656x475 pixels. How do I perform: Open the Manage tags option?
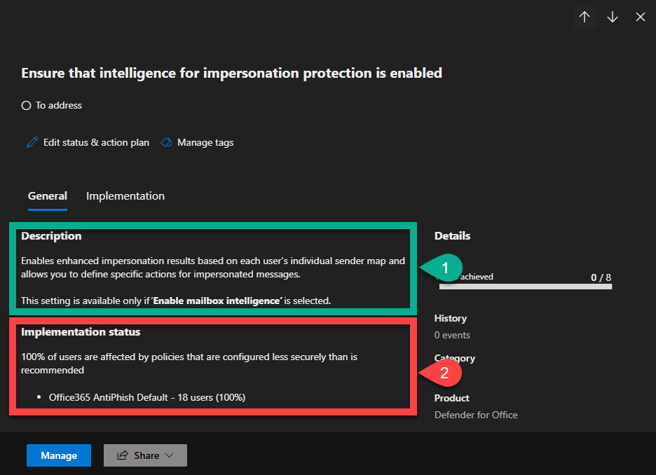coord(205,142)
